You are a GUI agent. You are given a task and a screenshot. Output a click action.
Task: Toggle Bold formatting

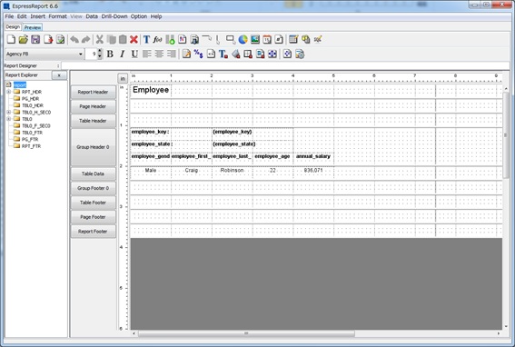point(110,54)
